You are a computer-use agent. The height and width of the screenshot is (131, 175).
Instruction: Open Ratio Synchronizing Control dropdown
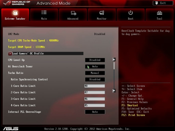click(95, 79)
